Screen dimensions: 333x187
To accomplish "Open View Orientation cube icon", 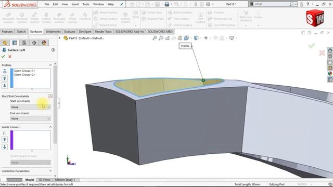I will coord(186,38).
